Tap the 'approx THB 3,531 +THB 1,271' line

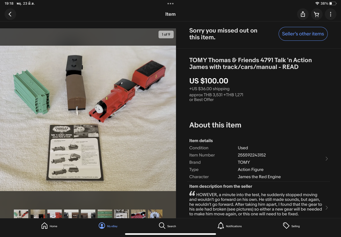[216, 95]
